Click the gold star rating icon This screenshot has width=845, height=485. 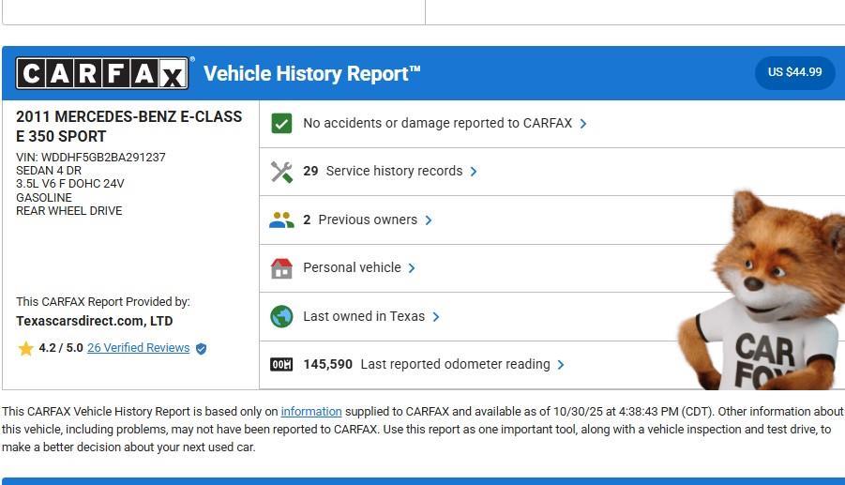26,349
